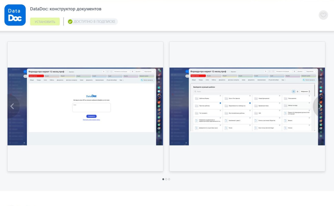Click the Установить install button

click(45, 22)
